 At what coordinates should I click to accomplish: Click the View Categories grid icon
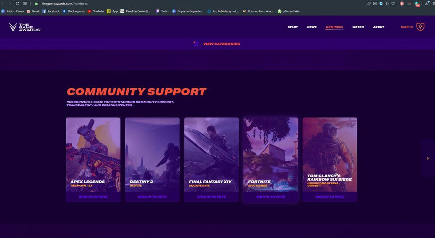click(196, 44)
